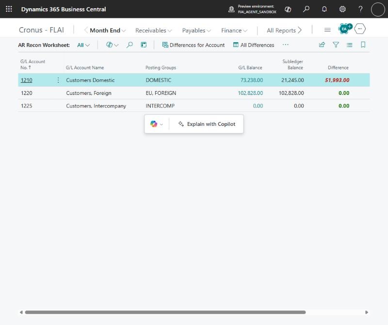388x325 pixels.
Task: Drill into G/L balance 73,238.00
Action: (x=252, y=80)
